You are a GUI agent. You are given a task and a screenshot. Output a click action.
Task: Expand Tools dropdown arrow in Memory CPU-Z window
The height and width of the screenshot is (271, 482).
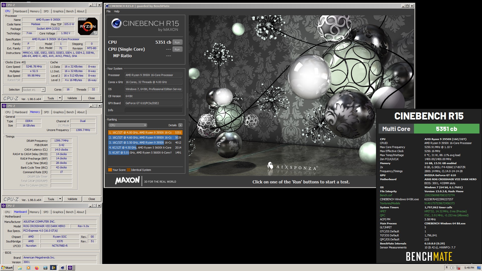tap(60, 199)
